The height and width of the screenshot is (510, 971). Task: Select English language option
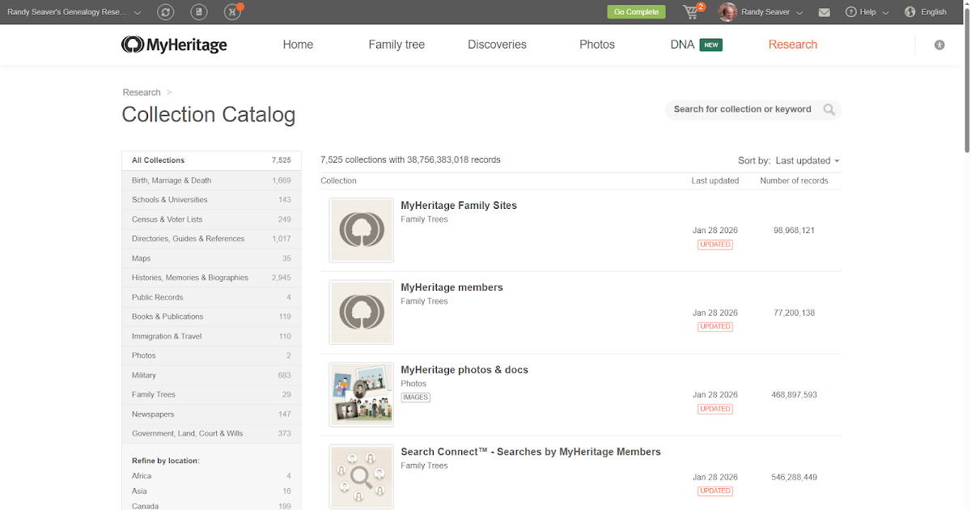tap(934, 12)
